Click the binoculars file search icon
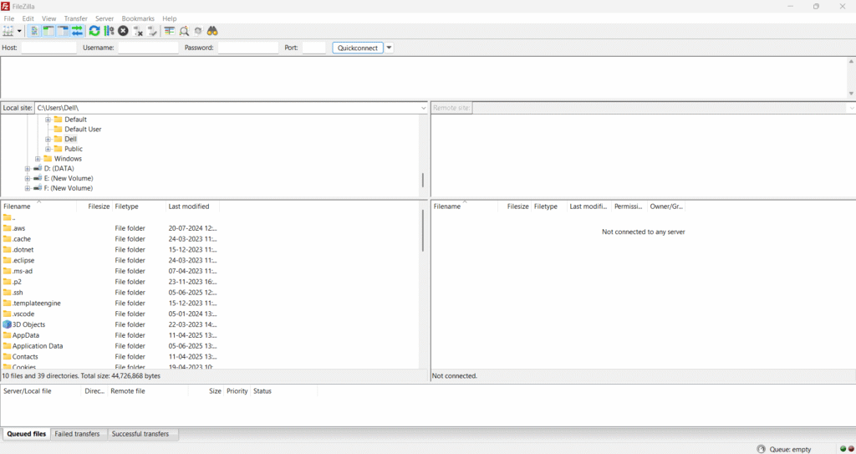 pyautogui.click(x=212, y=31)
